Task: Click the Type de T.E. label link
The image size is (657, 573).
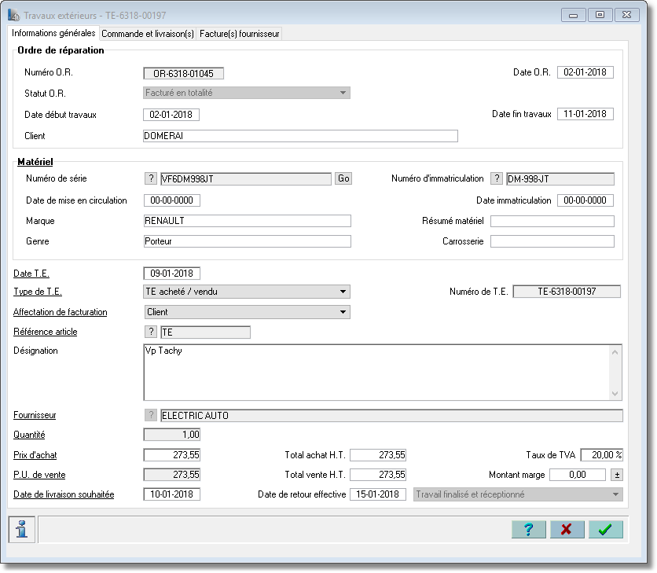Action: [38, 292]
